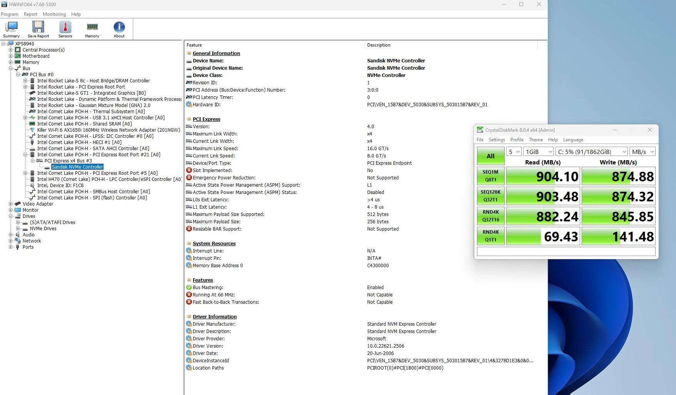This screenshot has width=676, height=395.
Task: Click the red X icon beside Running At 66 MHz
Action: (x=189, y=295)
